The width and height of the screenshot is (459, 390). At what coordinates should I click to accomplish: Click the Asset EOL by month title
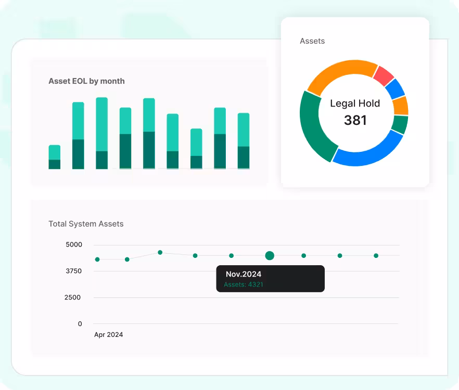pyautogui.click(x=86, y=81)
